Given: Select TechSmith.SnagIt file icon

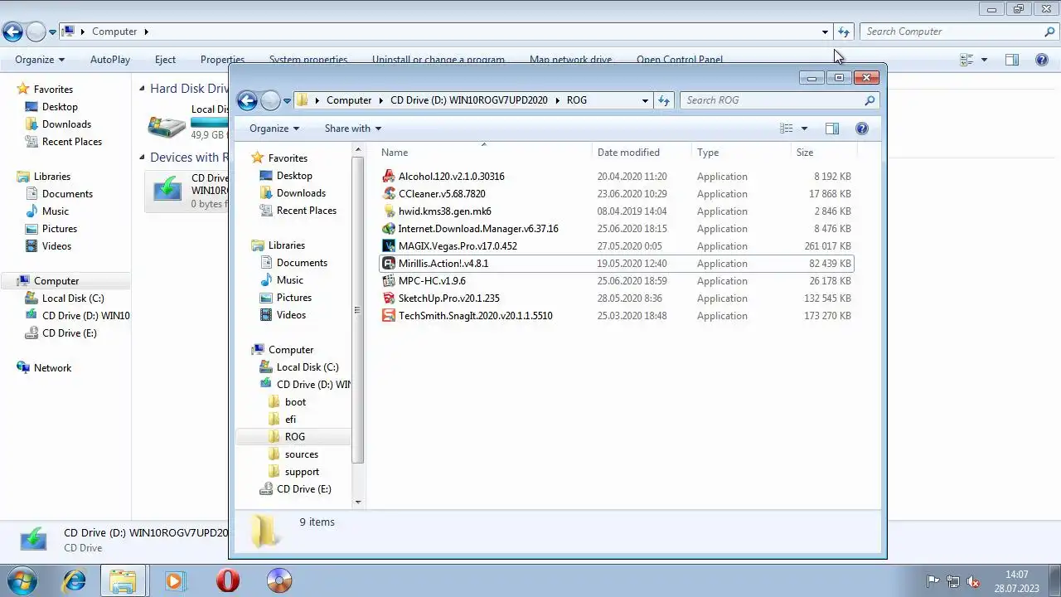Looking at the screenshot, I should tap(389, 316).
